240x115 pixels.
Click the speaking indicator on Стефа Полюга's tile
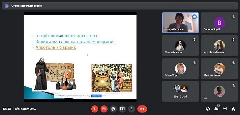pyautogui.click(x=195, y=17)
